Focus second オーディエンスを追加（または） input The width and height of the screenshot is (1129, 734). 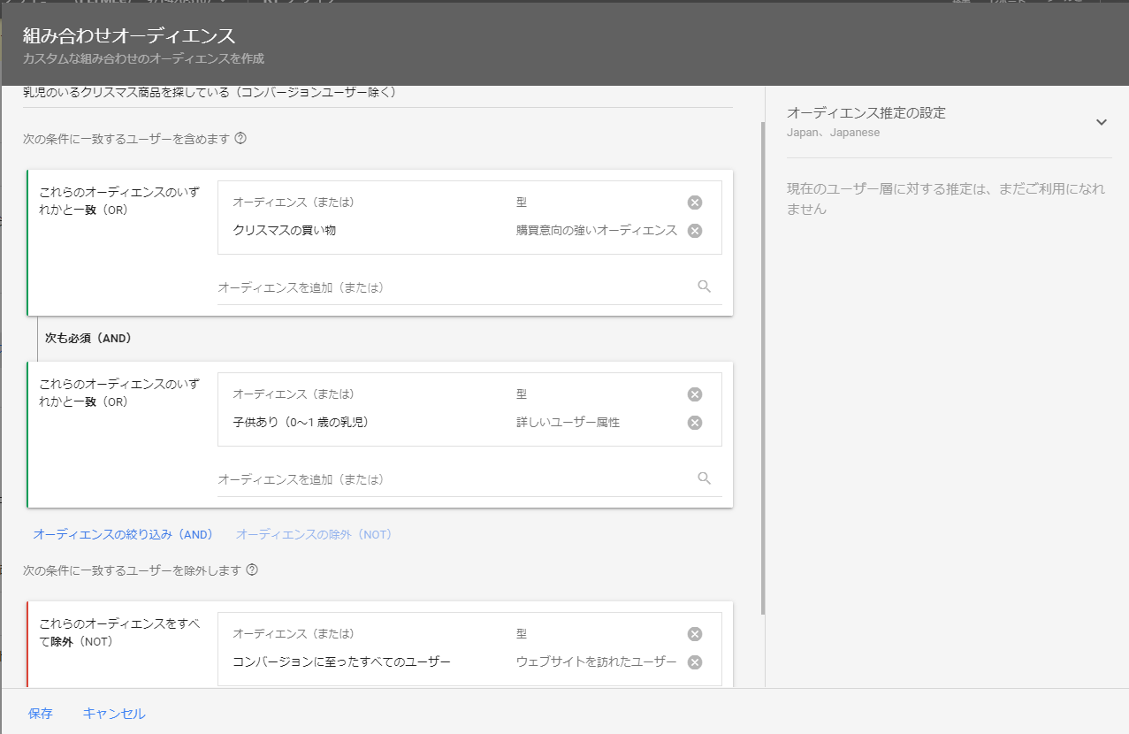click(x=451, y=479)
